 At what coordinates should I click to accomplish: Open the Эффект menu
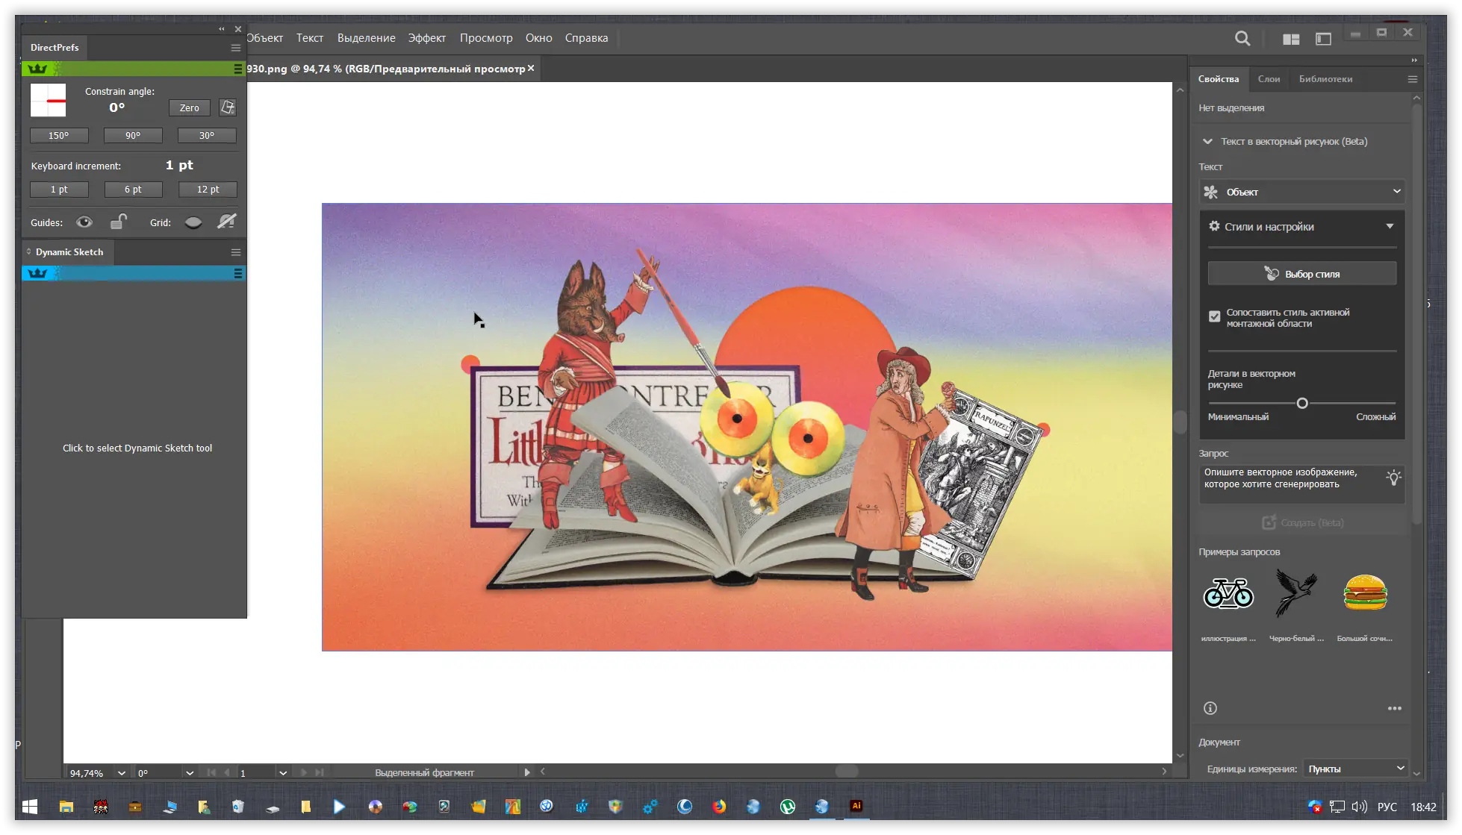click(x=426, y=37)
